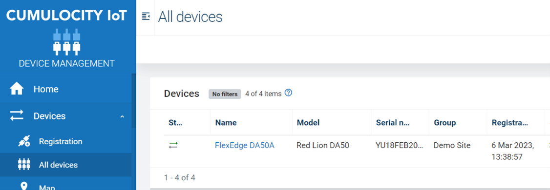Image resolution: width=550 pixels, height=190 pixels.
Task: Open the help question-mark icon beside item count
Action: [288, 93]
